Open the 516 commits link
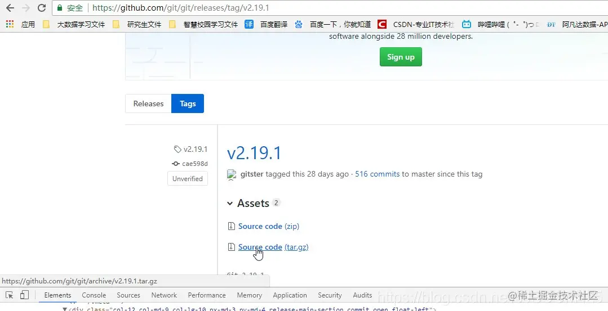 378,174
